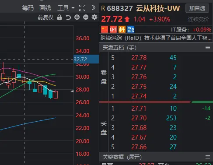Switch the 前复权 adjustment mode
This screenshot has width=213, height=165.
pos(45,18)
